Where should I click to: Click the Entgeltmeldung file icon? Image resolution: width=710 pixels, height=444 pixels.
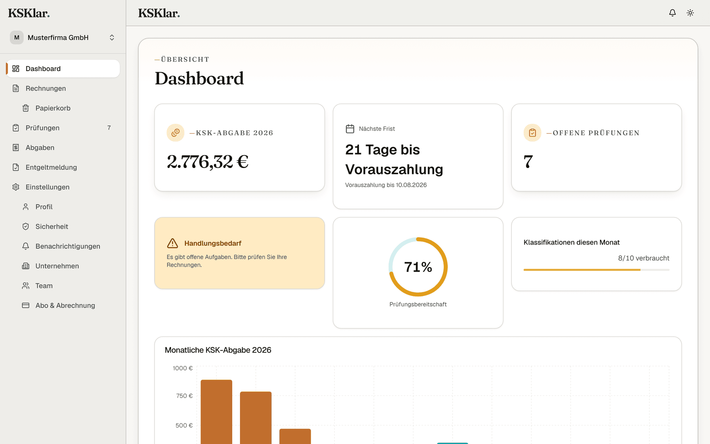(16, 167)
